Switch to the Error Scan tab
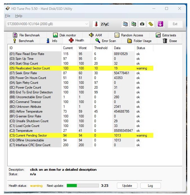The image size is (190, 195). click(x=106, y=41)
